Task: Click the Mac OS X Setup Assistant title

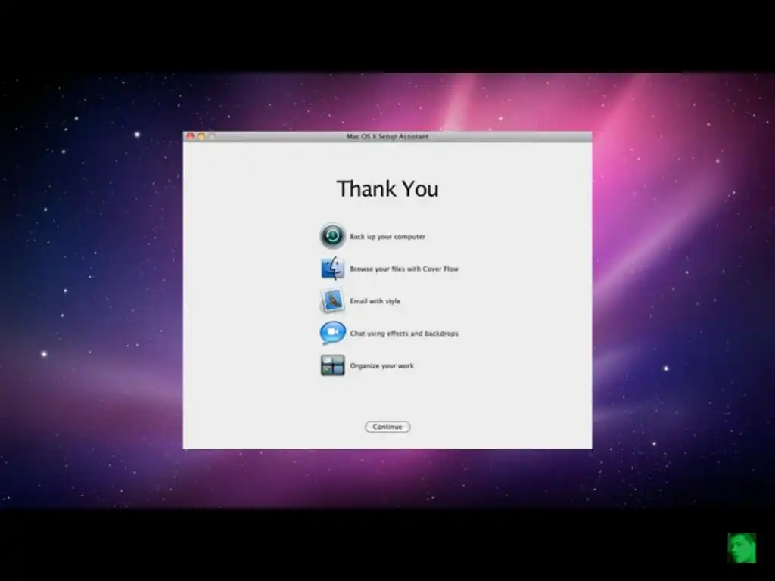Action: pyautogui.click(x=387, y=136)
